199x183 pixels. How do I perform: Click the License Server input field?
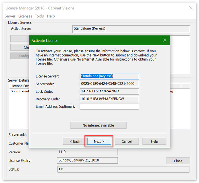tap(109, 76)
